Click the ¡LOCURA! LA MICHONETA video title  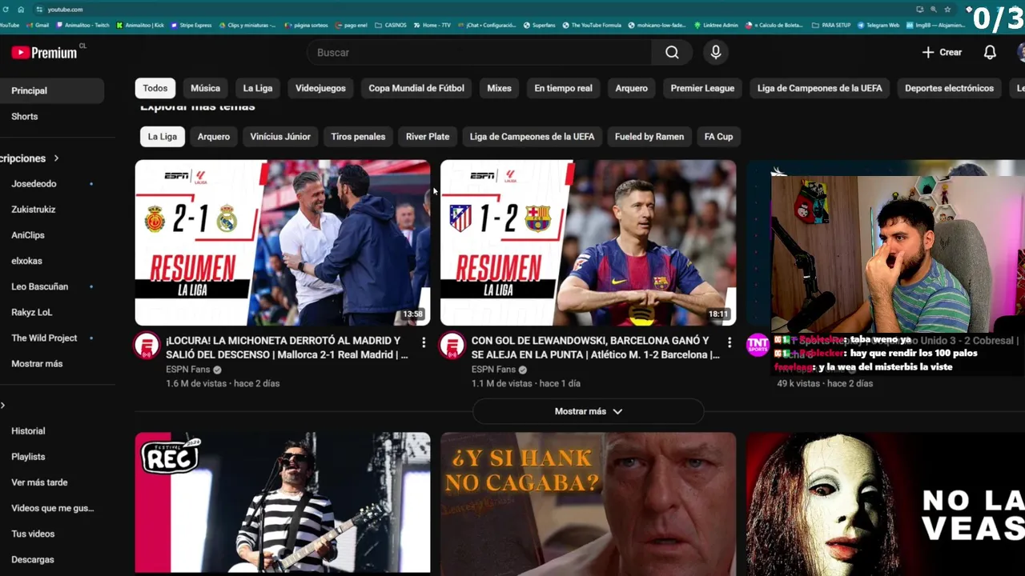(x=287, y=347)
